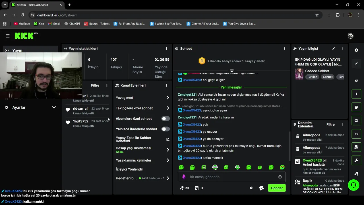
Task: Click the camera stream icon in right sidebar
Action: point(356,147)
